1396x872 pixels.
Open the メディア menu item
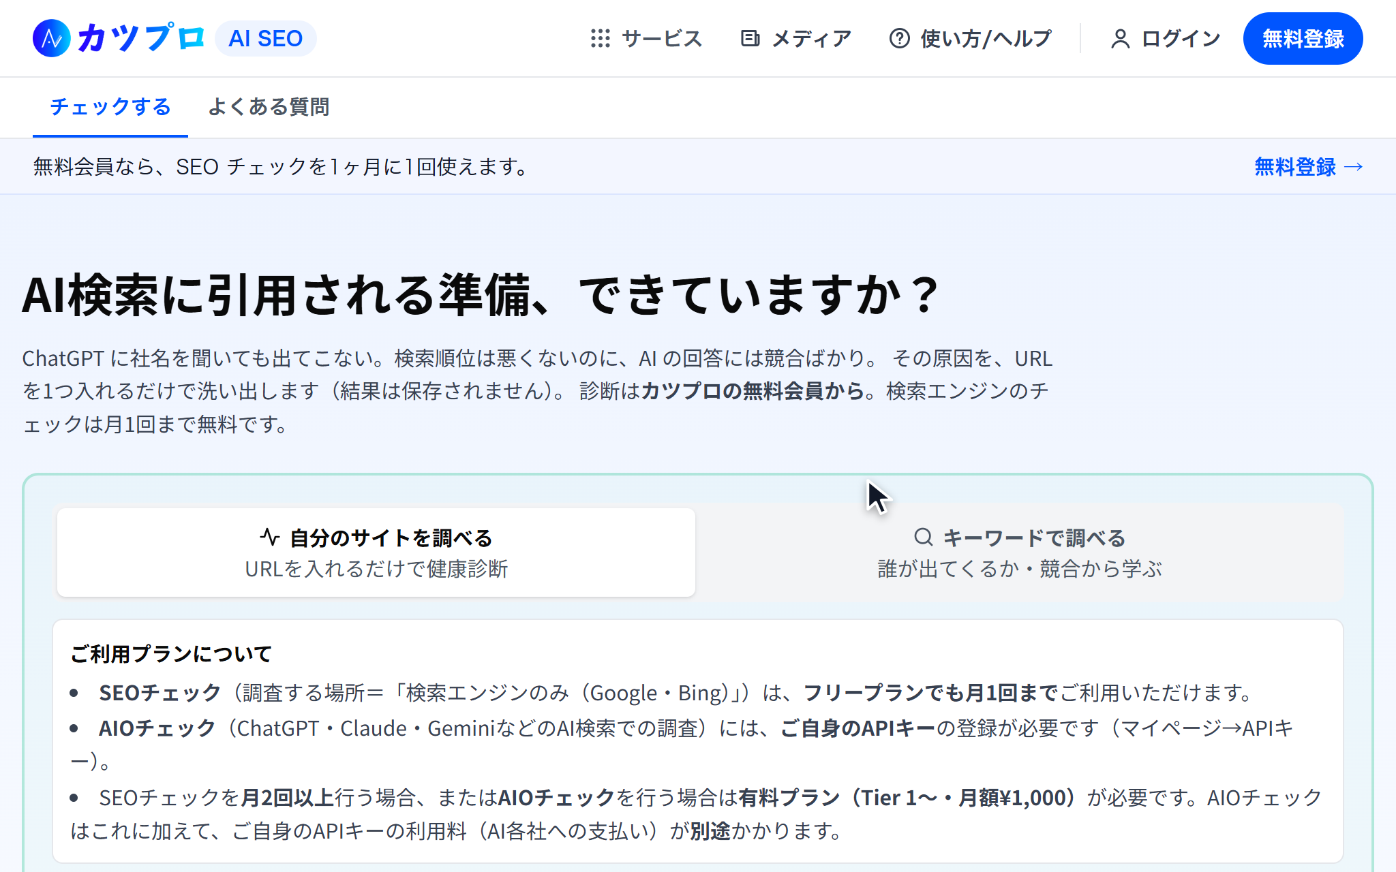[796, 38]
